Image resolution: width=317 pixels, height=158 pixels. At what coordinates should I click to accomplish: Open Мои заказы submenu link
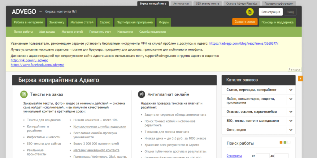pyautogui.click(x=47, y=32)
